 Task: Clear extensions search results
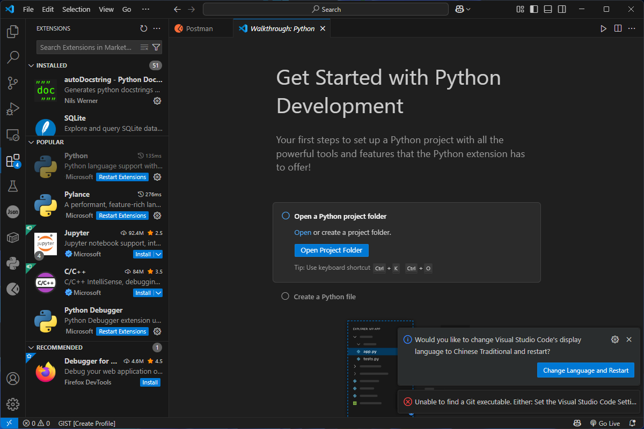coord(144,47)
